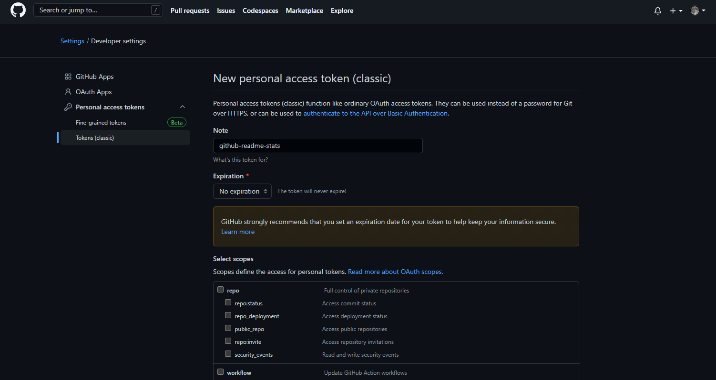Click the Developer settings breadcrumb text
This screenshot has height=380, width=716.
[119, 41]
